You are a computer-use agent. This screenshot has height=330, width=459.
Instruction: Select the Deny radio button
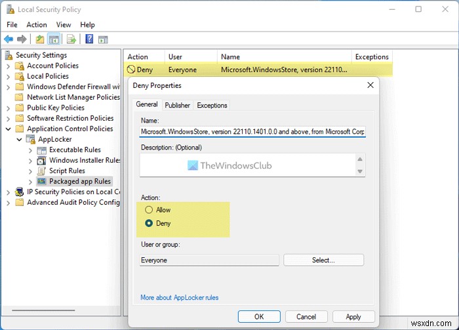148,223
